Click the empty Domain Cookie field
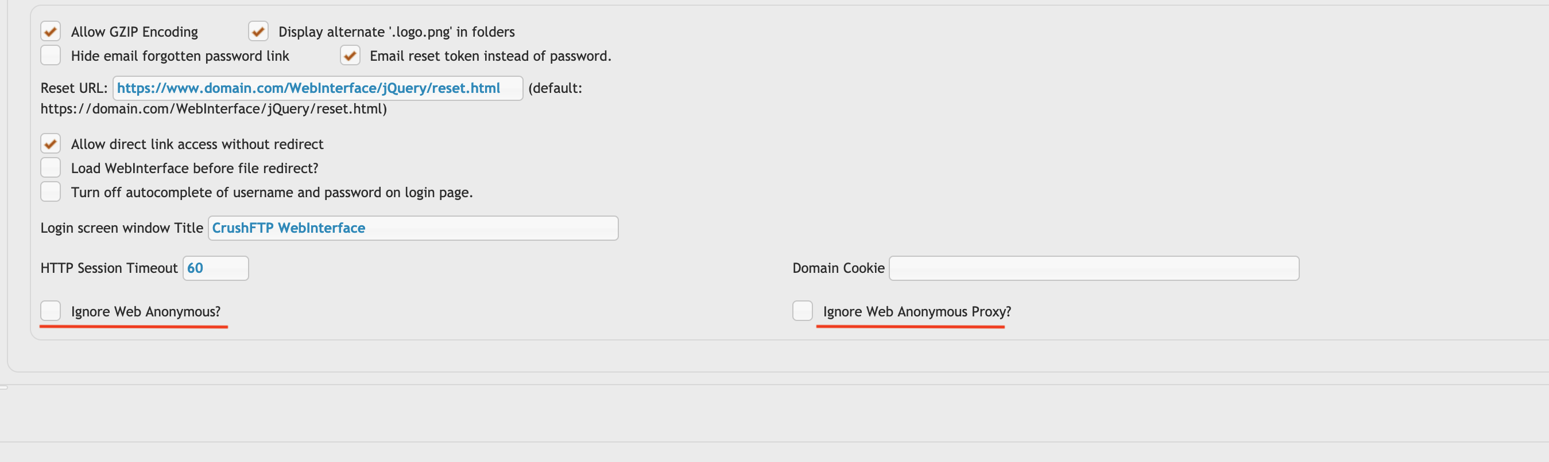Viewport: 1549px width, 462px height. tap(1094, 268)
